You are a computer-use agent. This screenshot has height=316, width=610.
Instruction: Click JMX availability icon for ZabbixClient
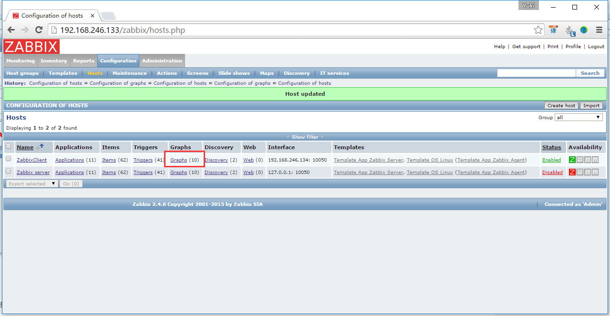588,160
